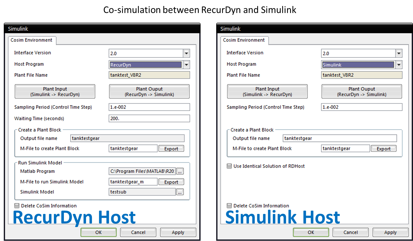The image size is (413, 241).
Task: Click Sampling Period field in right dialog
Action: 362,107
